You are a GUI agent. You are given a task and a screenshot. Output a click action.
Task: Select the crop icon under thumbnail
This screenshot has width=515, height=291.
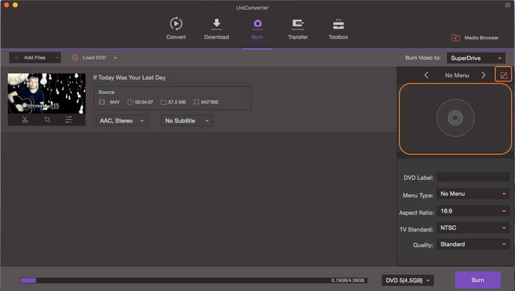coord(47,119)
